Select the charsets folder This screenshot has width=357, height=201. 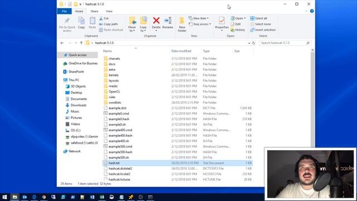pyautogui.click(x=114, y=59)
